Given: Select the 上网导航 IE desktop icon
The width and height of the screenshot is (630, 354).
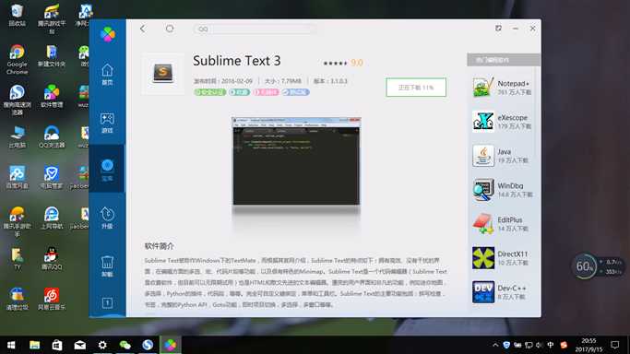Looking at the screenshot, I should (52, 218).
